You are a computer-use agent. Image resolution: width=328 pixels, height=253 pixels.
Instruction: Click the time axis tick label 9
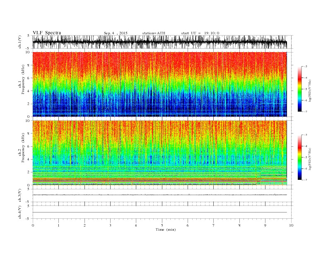pos(265,225)
